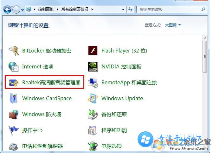Open 电话和调制解调器 text link

pos(42,146)
